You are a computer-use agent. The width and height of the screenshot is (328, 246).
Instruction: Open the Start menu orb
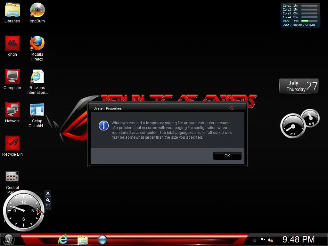coord(8,240)
